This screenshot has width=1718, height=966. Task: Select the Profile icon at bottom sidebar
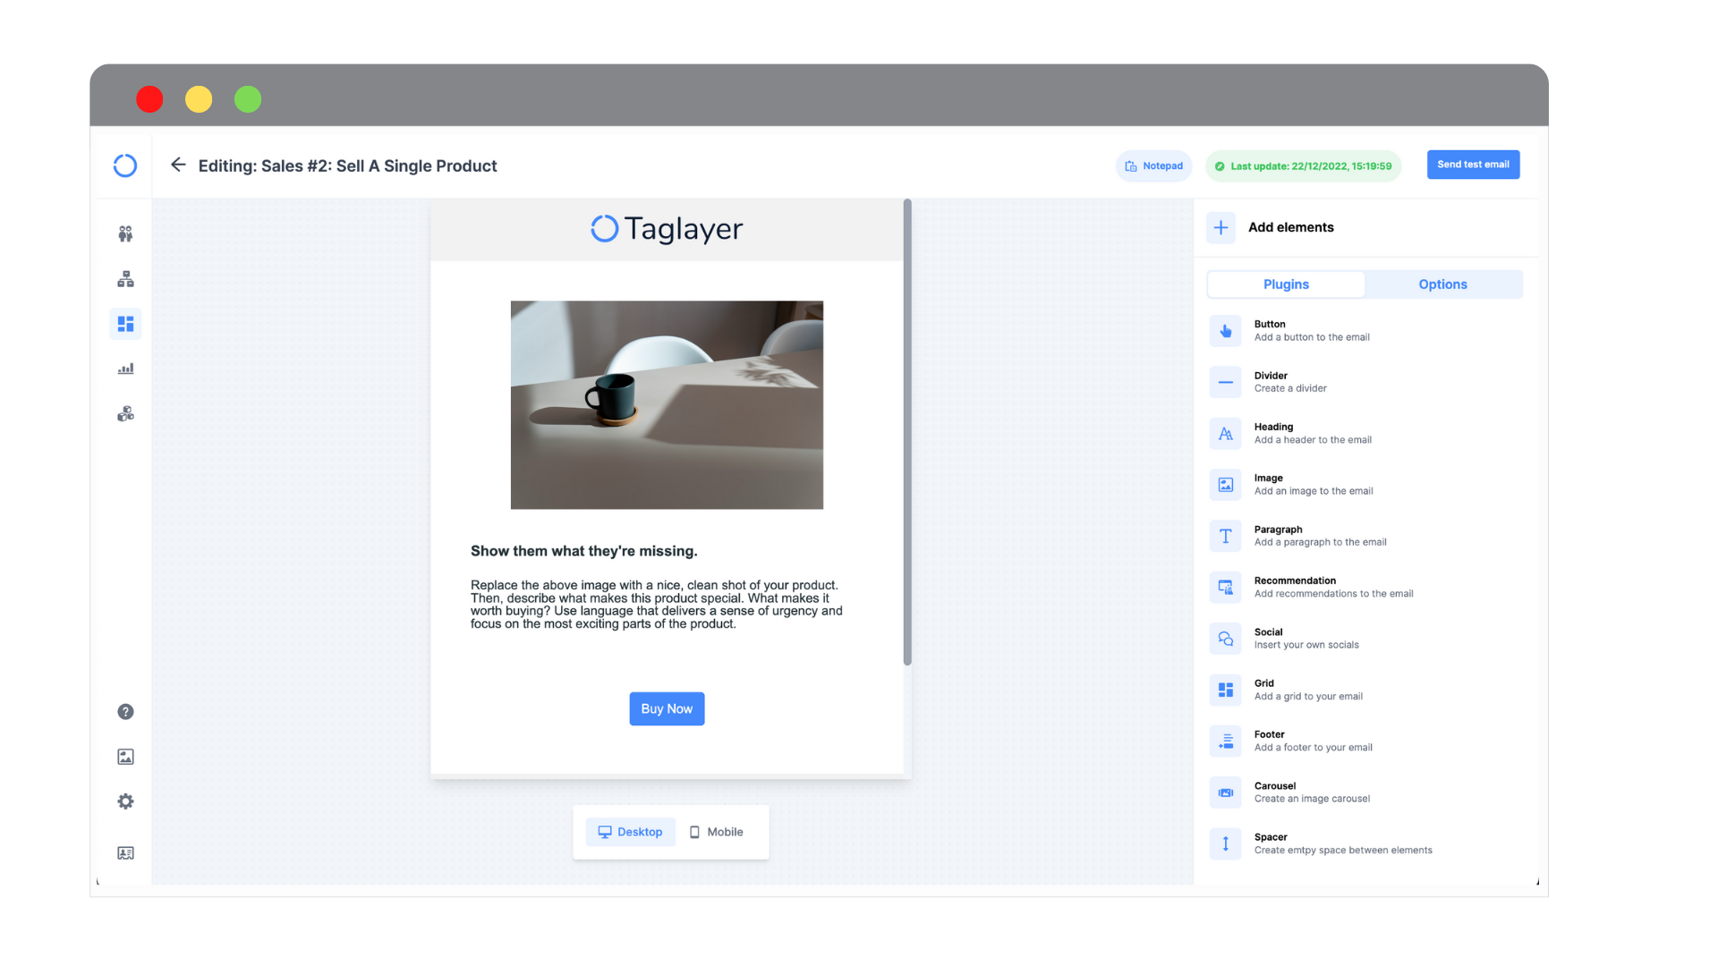tap(126, 852)
